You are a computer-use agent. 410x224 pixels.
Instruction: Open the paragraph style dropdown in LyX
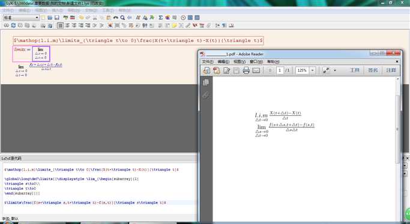[x=21, y=17]
